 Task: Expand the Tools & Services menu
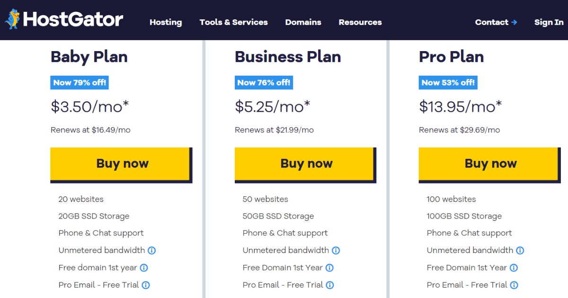[233, 22]
